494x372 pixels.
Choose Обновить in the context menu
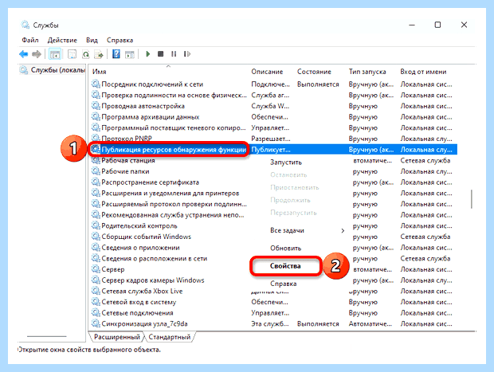pos(285,249)
